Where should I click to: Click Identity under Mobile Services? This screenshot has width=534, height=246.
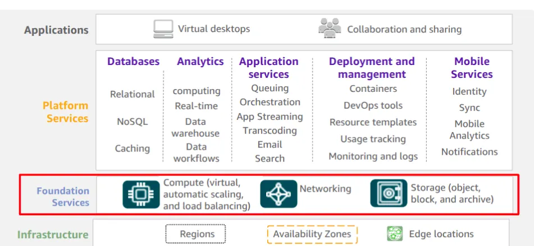(x=469, y=92)
